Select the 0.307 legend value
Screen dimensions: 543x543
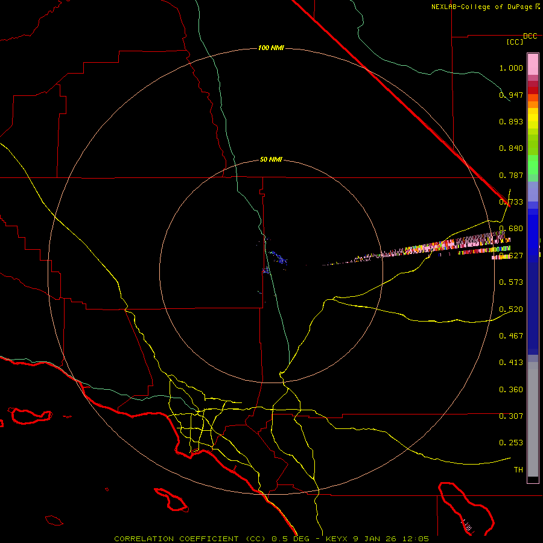coord(511,416)
